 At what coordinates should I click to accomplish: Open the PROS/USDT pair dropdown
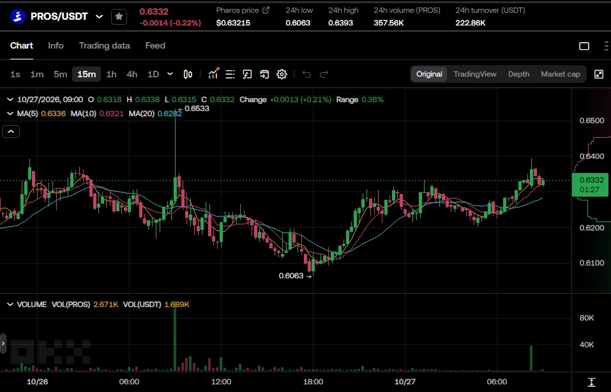100,17
